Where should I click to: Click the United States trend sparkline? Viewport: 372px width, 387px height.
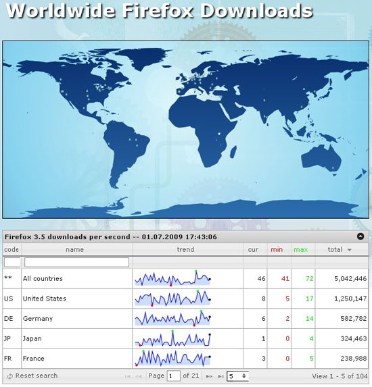pos(172,299)
